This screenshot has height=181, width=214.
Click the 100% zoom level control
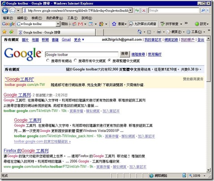[x=197, y=176]
